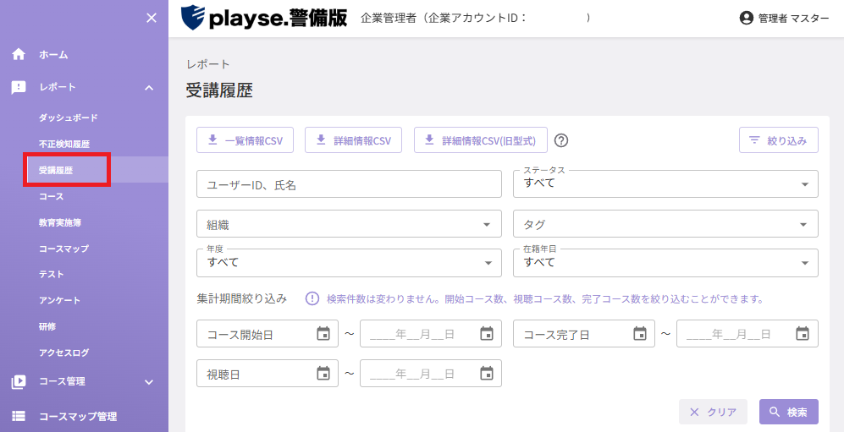Screen dimensions: 844x432
Task: Click the レポート breadcrumb text
Action: coord(208,64)
